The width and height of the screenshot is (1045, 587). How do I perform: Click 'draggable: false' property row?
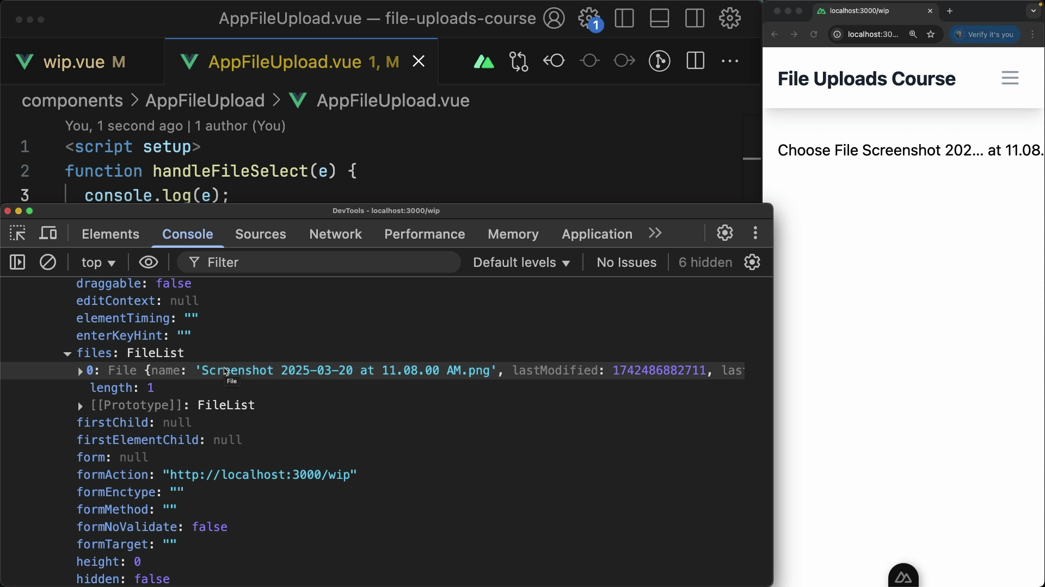coord(134,284)
